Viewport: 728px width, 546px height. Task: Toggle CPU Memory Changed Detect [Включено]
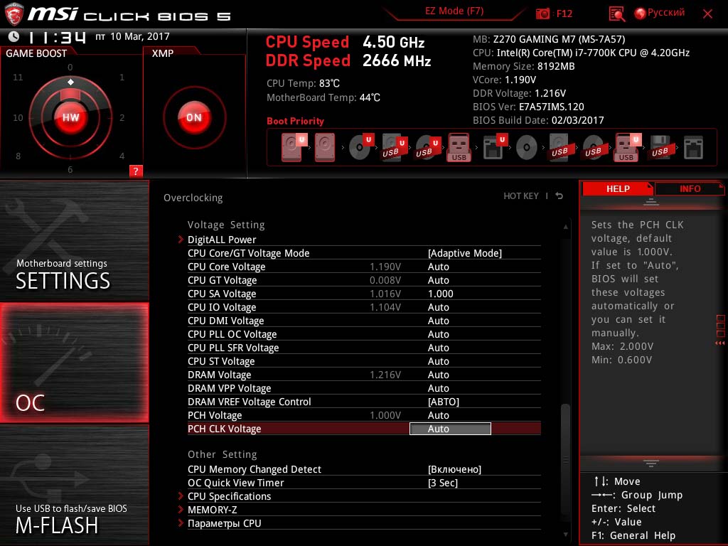point(454,469)
